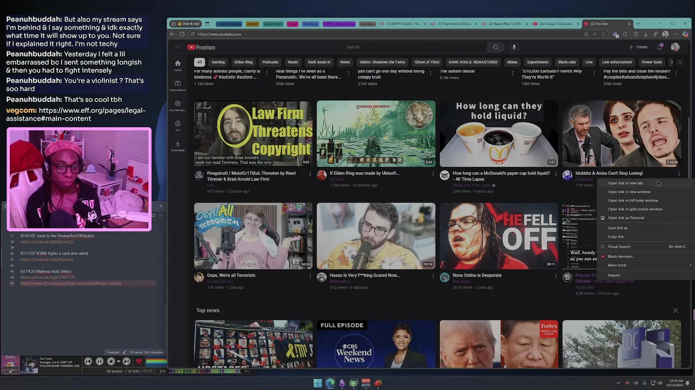Viewport: 695px width, 390px height.
Task: Open Subscriptions in YouTube sidebar
Action: pos(178,86)
